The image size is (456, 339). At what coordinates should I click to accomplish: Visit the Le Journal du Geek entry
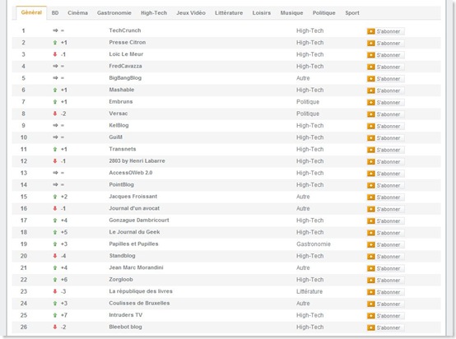point(134,232)
